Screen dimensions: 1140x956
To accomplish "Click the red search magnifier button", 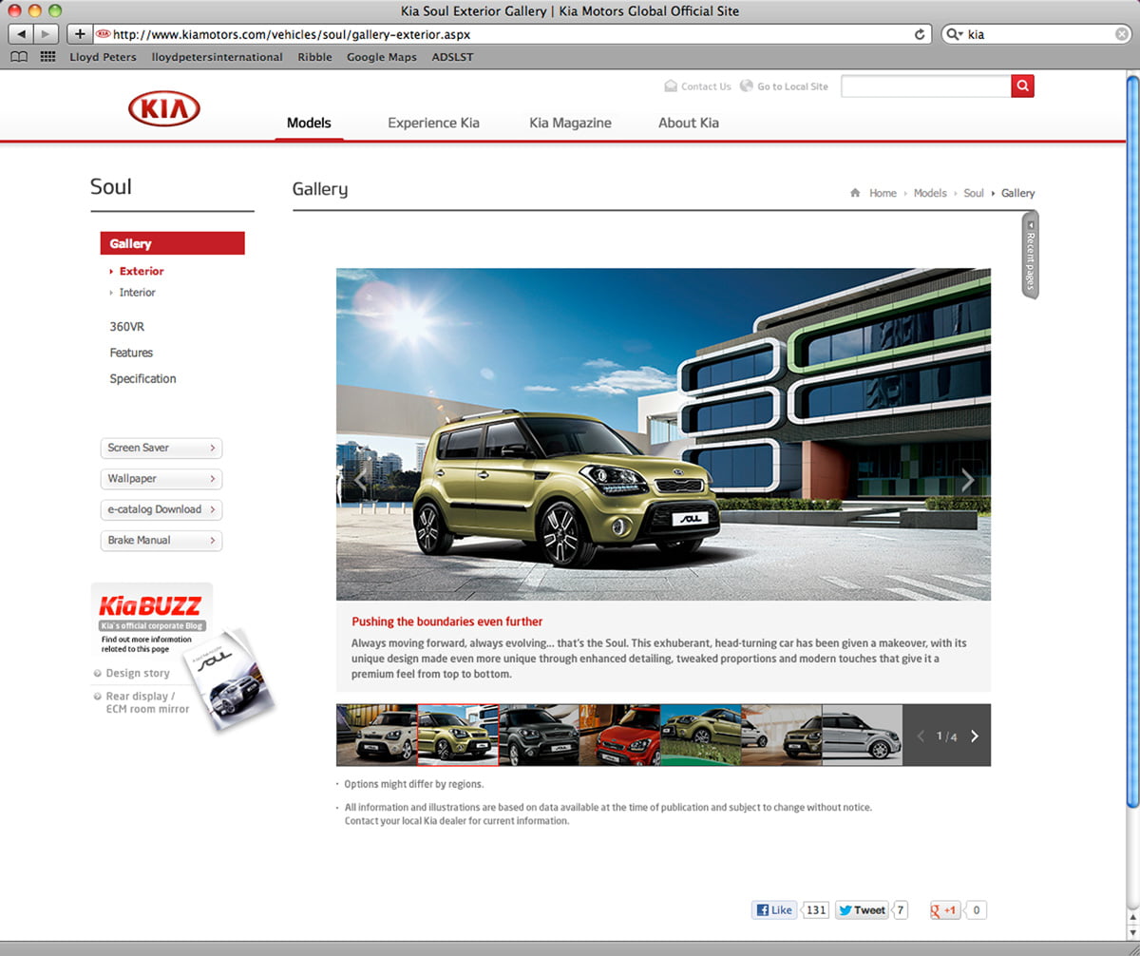I will [1022, 86].
